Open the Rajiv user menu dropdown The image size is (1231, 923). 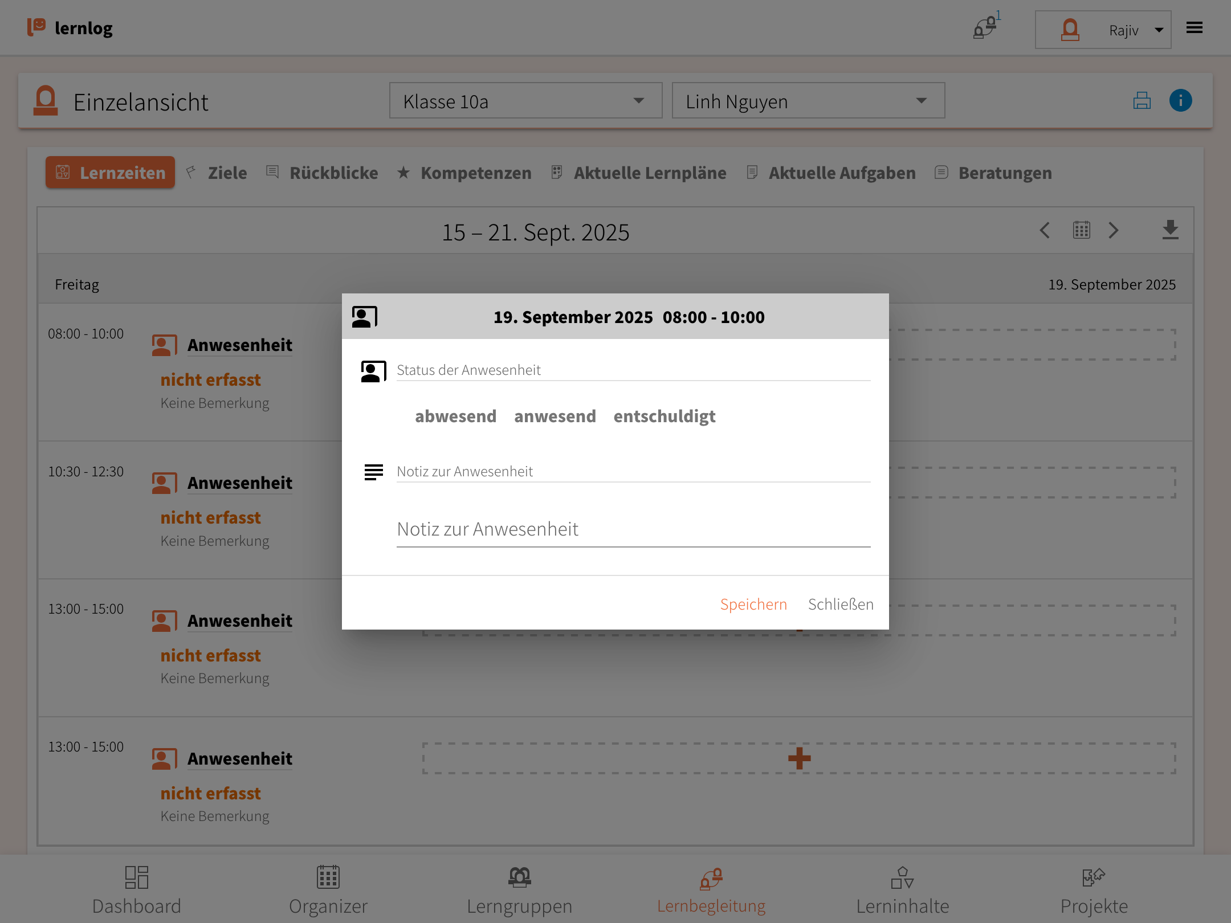[1103, 30]
